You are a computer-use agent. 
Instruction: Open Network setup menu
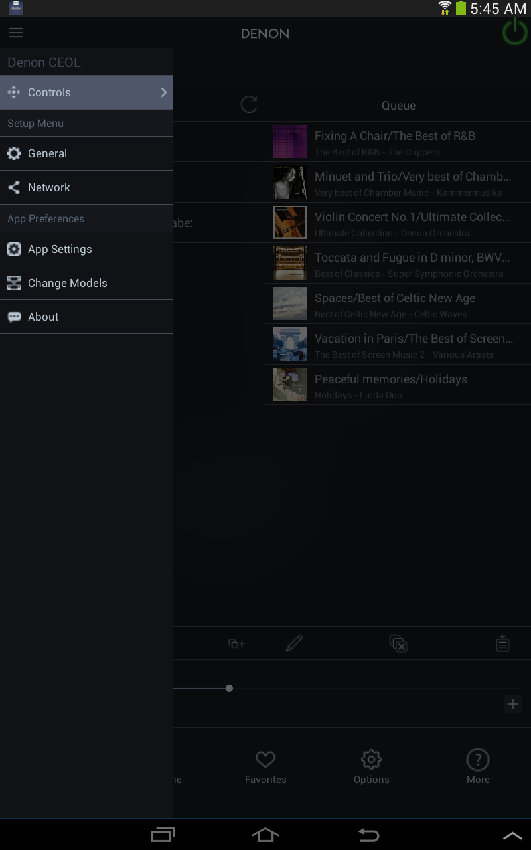pos(86,187)
